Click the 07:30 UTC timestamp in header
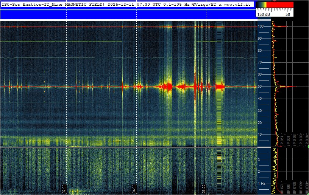This screenshot has width=309, height=195. click(x=144, y=4)
